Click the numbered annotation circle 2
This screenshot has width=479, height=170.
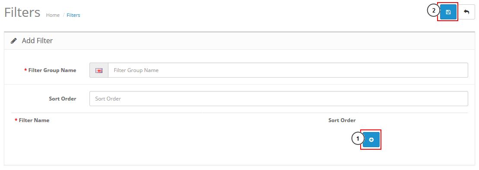(x=433, y=11)
